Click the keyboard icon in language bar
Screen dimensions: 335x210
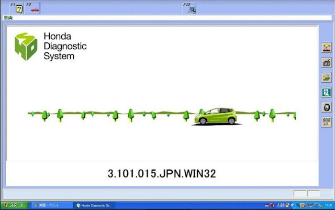tap(266, 206)
